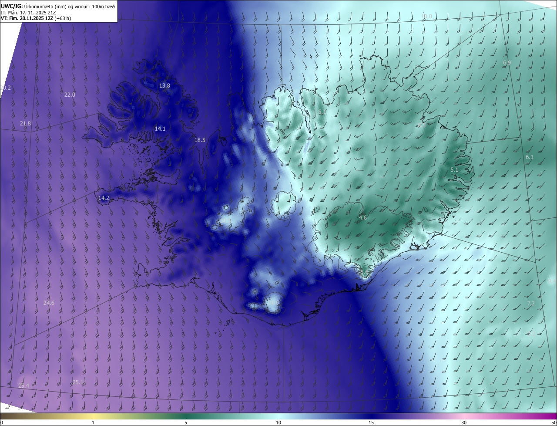The image size is (557, 426).
Task: Click the 5.1 value in the east fjords
Action: pyautogui.click(x=454, y=170)
